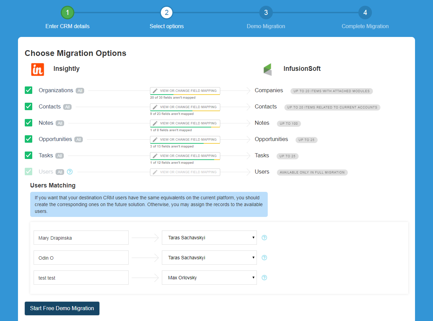433x321 pixels.
Task: Click pencil icon in Users field mapping
Action: (155, 172)
